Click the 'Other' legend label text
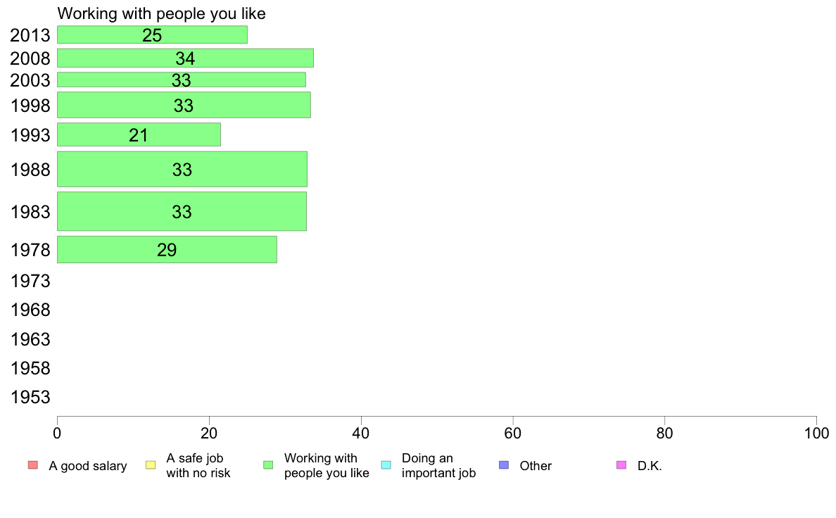This screenshot has height=518, width=836. [x=536, y=466]
